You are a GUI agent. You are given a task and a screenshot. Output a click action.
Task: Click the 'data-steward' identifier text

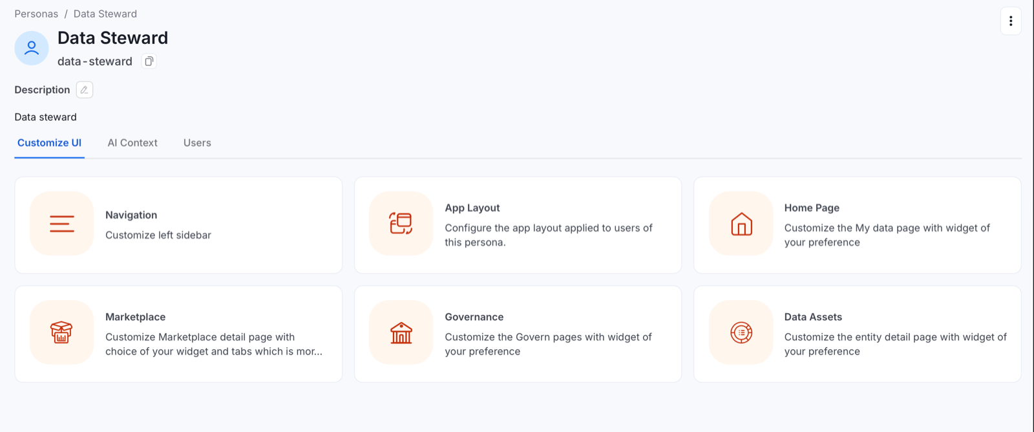(x=95, y=61)
